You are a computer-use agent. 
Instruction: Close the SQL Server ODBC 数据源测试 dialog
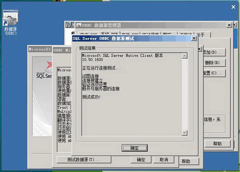tap(194, 38)
